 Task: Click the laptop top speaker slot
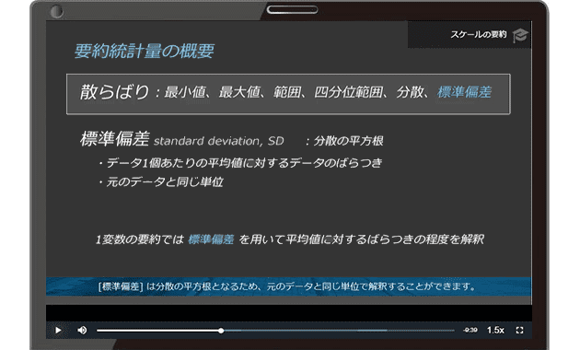pyautogui.click(x=292, y=10)
